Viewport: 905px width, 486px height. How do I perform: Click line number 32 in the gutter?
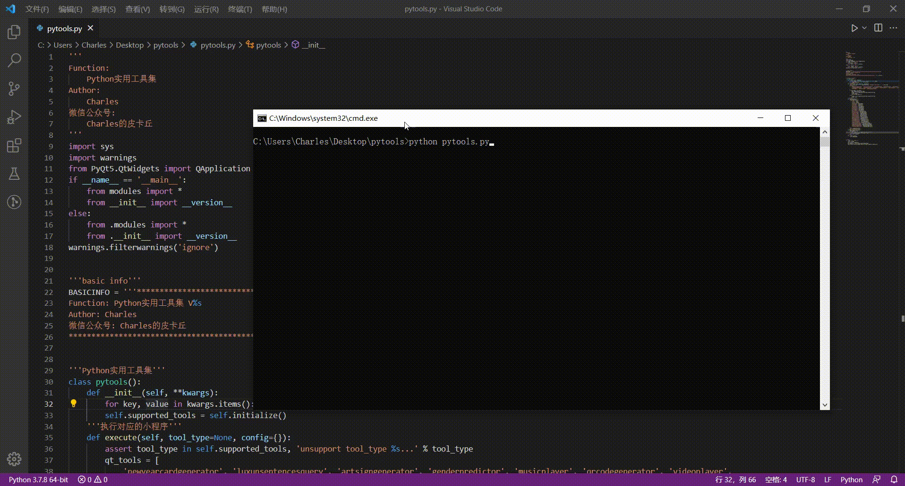pyautogui.click(x=49, y=404)
